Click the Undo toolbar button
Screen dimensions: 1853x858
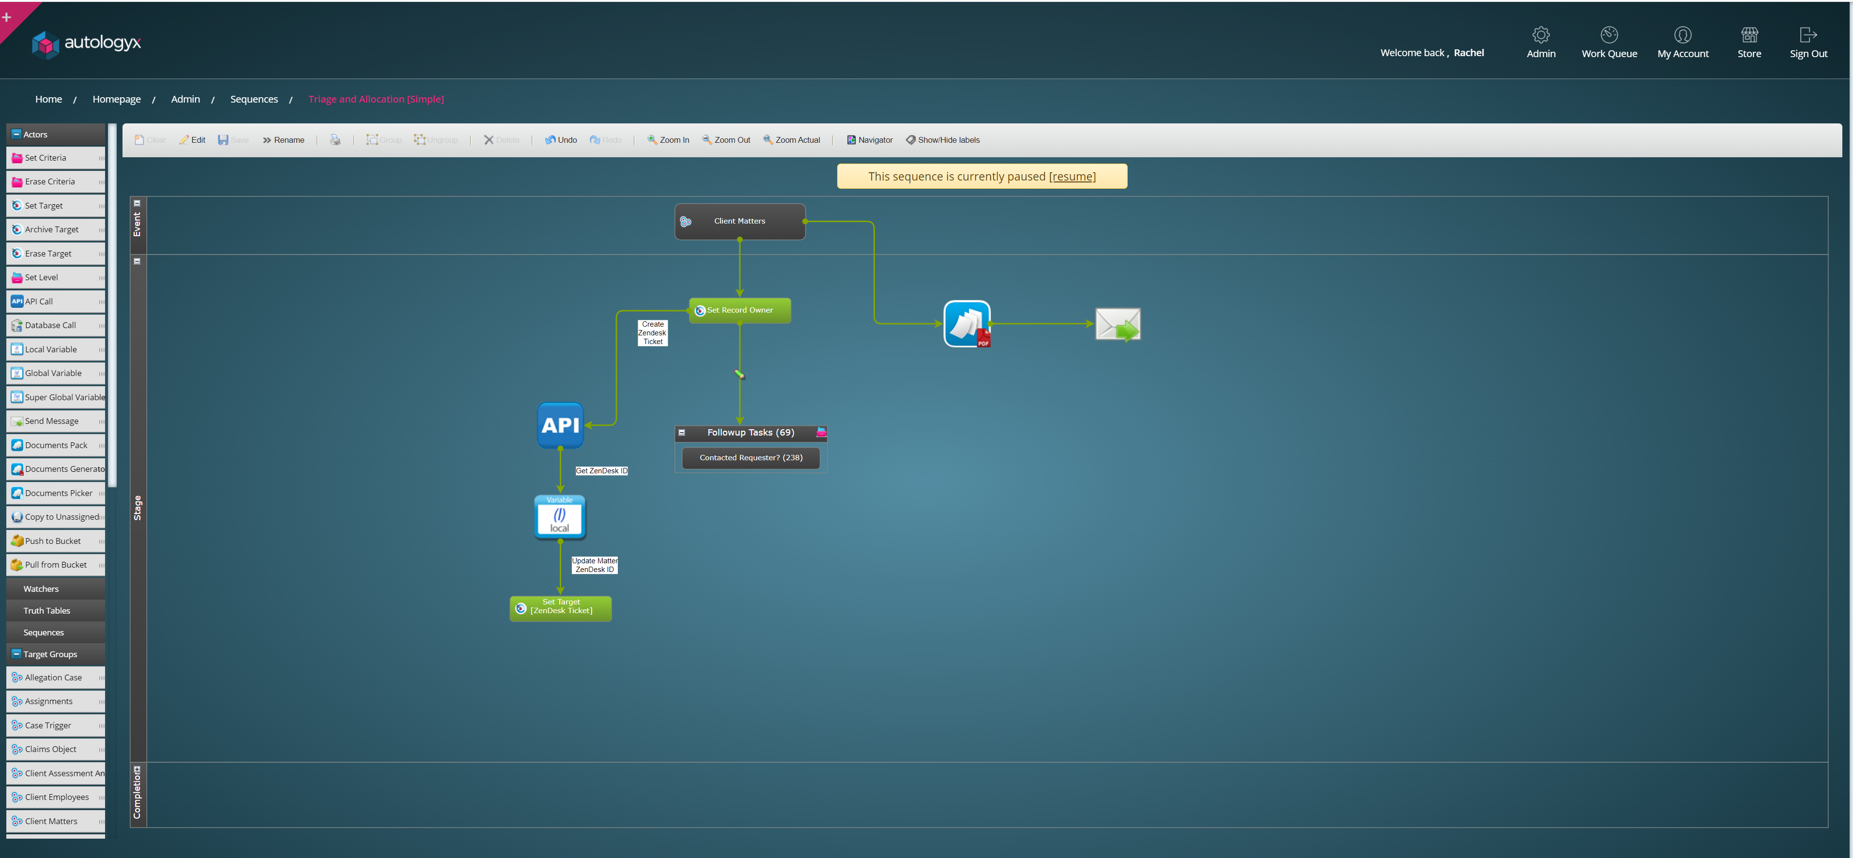click(561, 140)
